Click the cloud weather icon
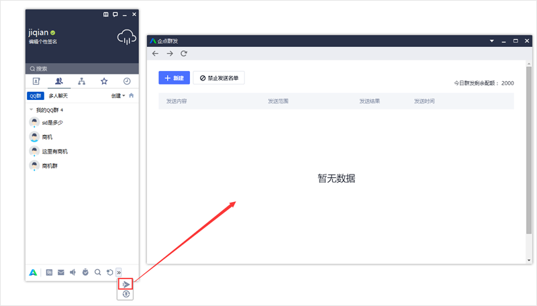The image size is (537, 306). pyautogui.click(x=126, y=37)
